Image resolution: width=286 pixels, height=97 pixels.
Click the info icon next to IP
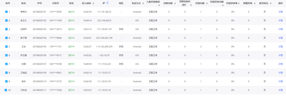pos(108,3)
